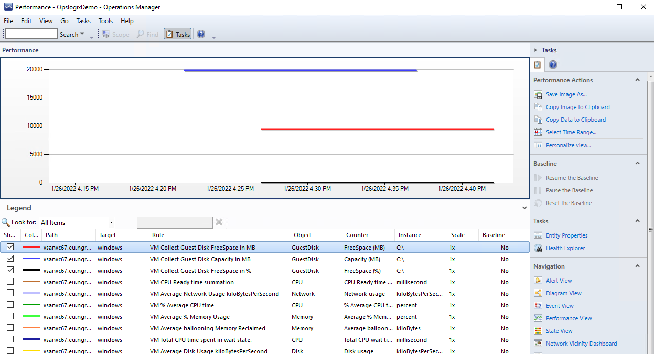Check the VM Average % Memory Usage row

pyautogui.click(x=10, y=317)
